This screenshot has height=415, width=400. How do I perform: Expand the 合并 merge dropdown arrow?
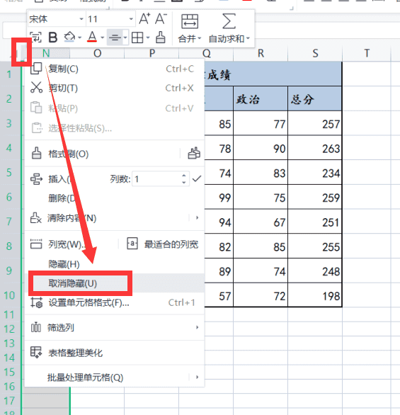pyautogui.click(x=199, y=39)
